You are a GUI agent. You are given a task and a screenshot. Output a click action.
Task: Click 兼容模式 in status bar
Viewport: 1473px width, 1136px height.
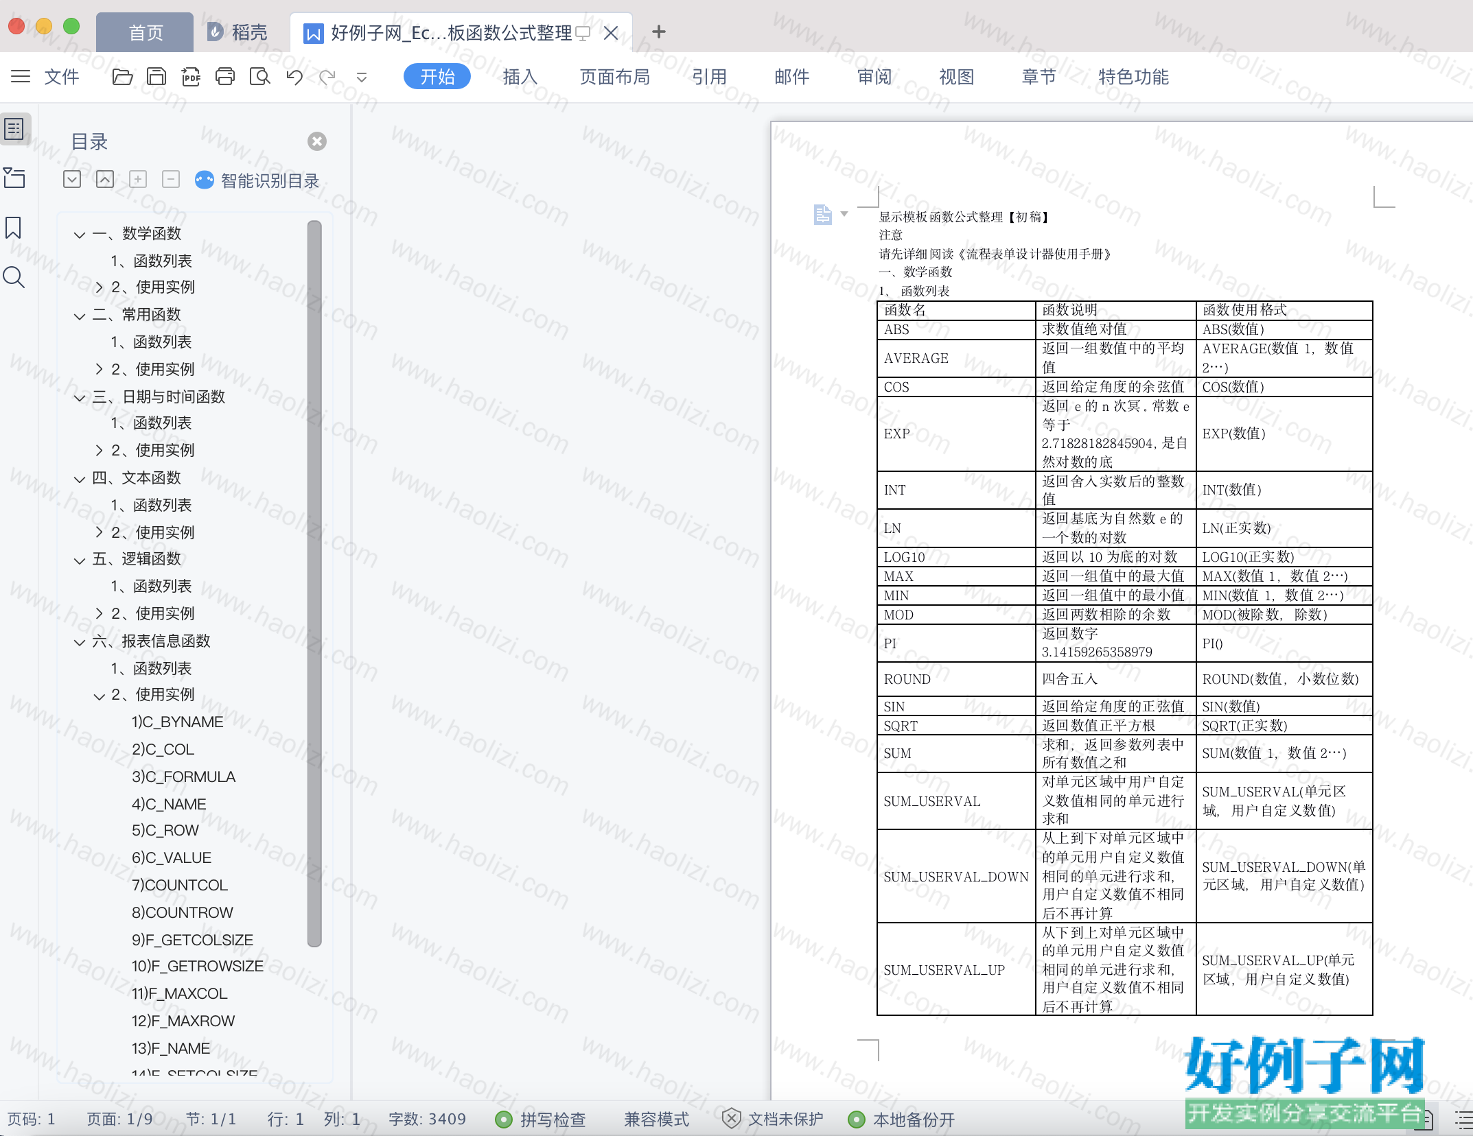click(656, 1120)
